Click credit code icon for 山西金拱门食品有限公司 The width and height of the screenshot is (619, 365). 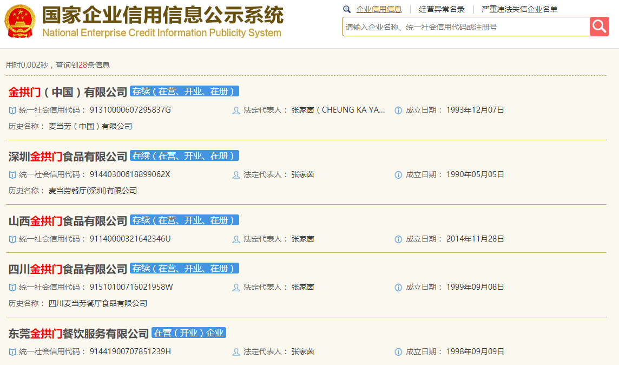(12, 239)
